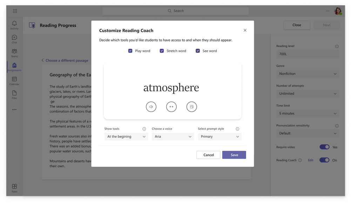Open Files in the left sidebar

(x=14, y=95)
